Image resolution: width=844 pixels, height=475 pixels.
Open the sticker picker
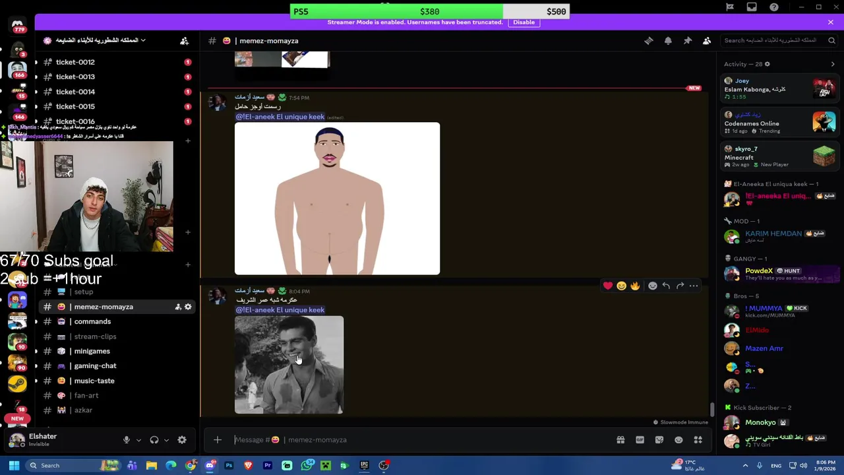tap(659, 440)
